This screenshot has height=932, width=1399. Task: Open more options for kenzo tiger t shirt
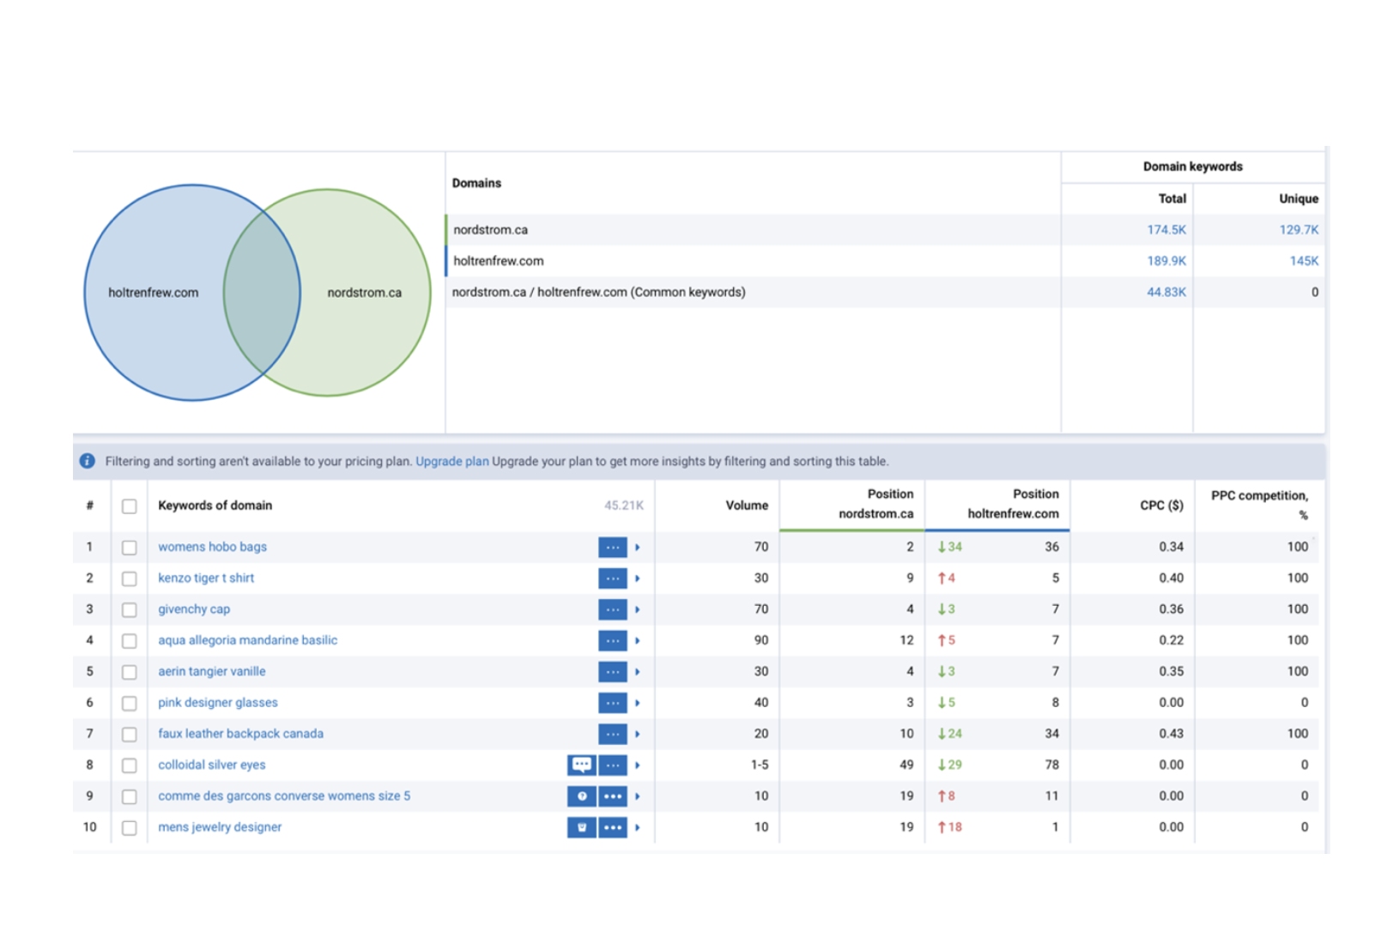(x=612, y=578)
